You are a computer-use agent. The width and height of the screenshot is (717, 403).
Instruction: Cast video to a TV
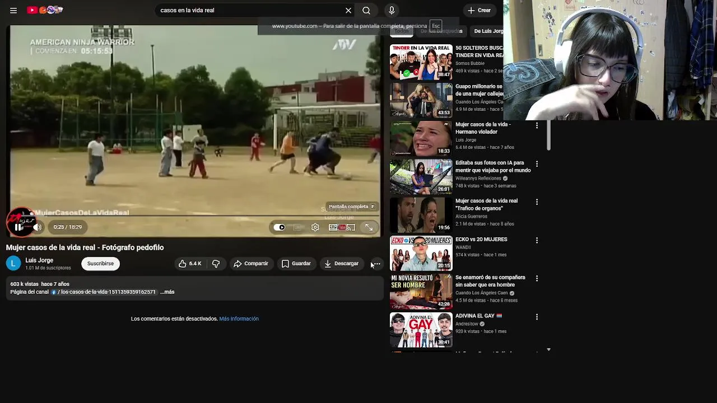[x=351, y=227]
